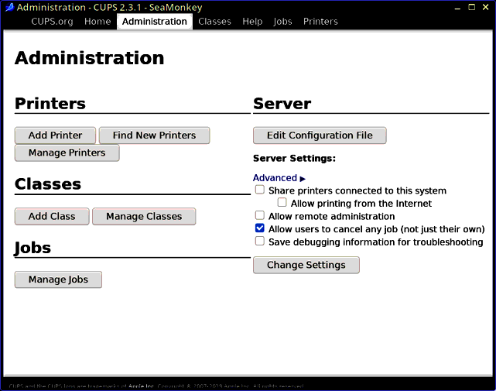The height and width of the screenshot is (391, 496).
Task: Click the SeaMonkey app icon in title bar
Action: 9,7
